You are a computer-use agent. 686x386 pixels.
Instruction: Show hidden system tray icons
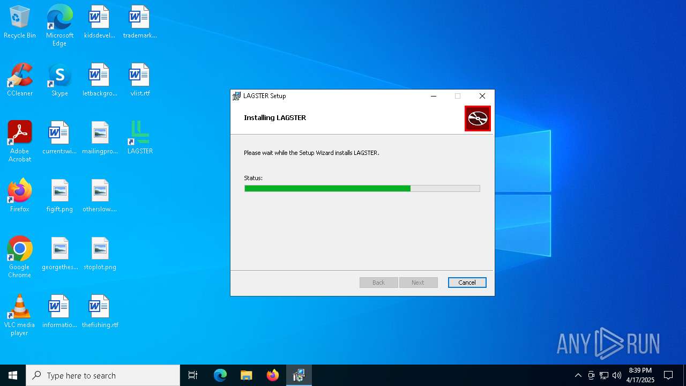coord(578,375)
